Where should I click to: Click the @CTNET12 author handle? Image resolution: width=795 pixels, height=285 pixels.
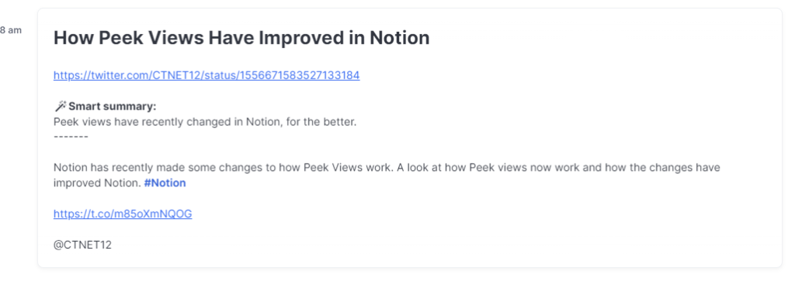(82, 245)
